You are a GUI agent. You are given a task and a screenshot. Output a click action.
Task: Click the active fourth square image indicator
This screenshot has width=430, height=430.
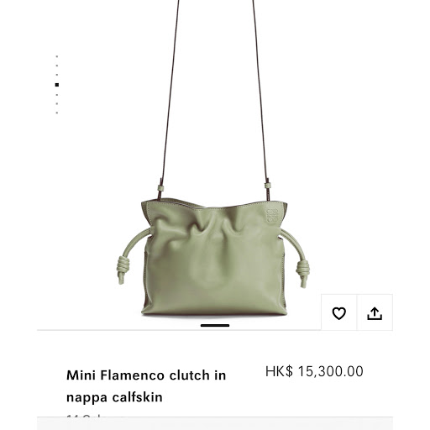pyautogui.click(x=57, y=85)
